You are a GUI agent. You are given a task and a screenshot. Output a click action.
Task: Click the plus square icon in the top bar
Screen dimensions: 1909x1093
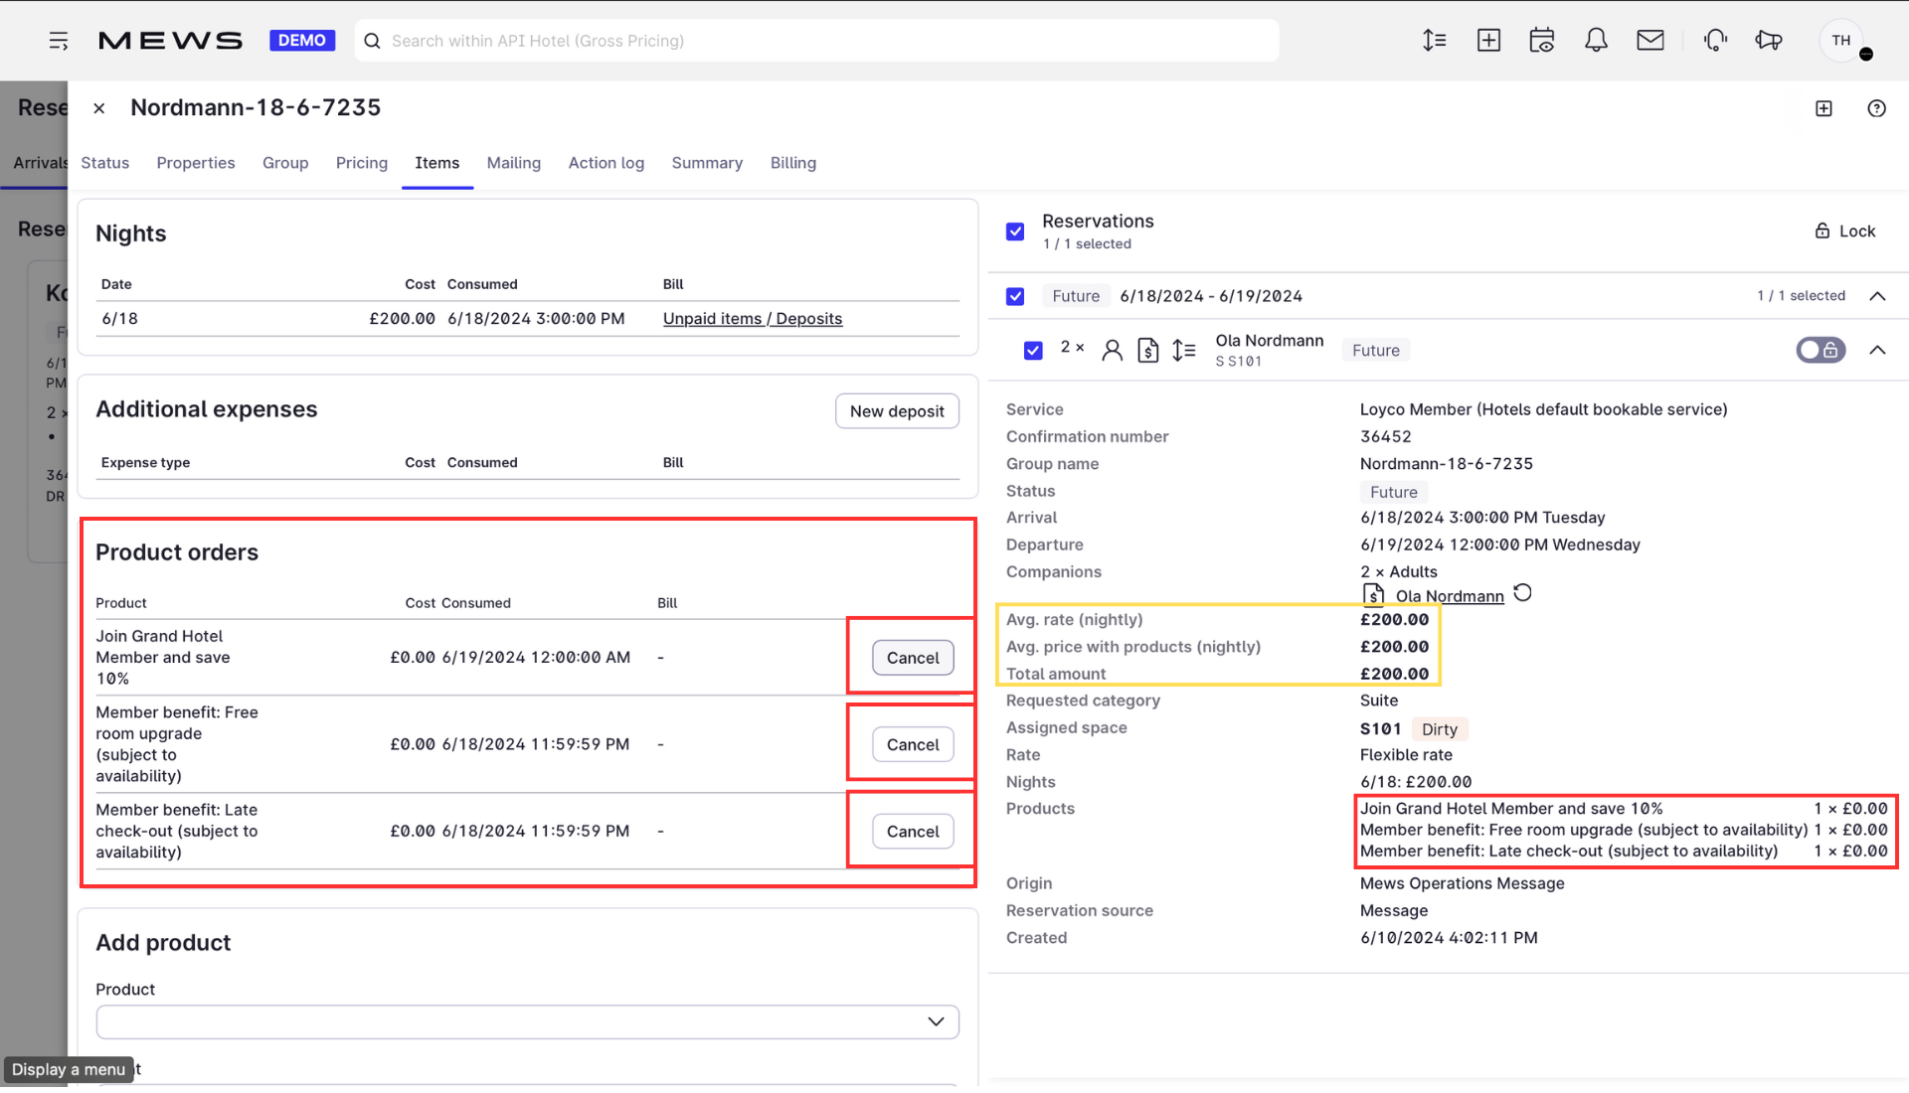point(1488,41)
